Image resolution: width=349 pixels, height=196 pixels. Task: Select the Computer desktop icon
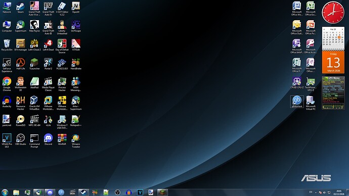(x=7, y=26)
